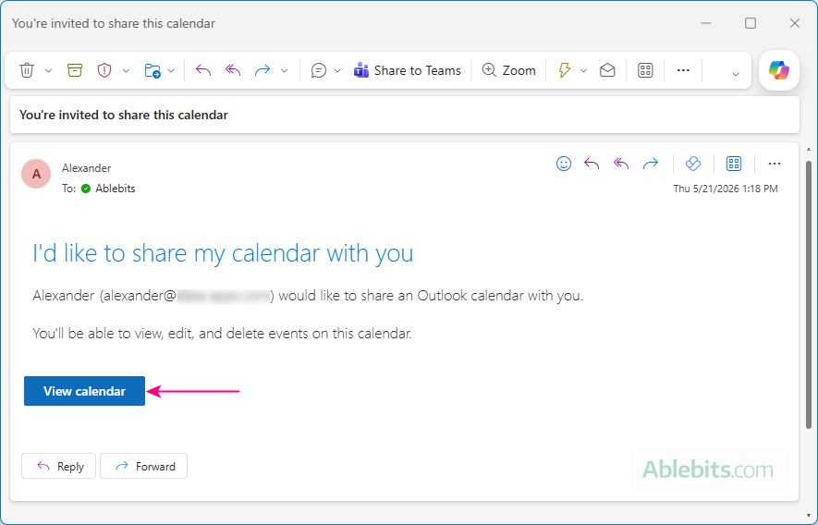Open the toolbar more options ellipsis
The image size is (818, 525).
point(683,70)
